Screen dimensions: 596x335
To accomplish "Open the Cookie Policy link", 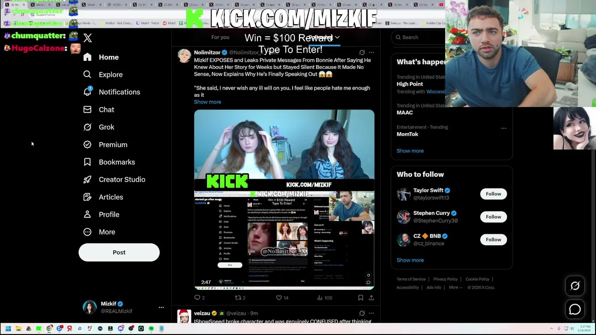I will pos(477,279).
